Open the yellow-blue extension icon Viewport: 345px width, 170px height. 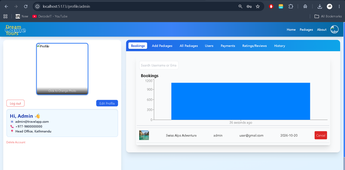click(281, 7)
